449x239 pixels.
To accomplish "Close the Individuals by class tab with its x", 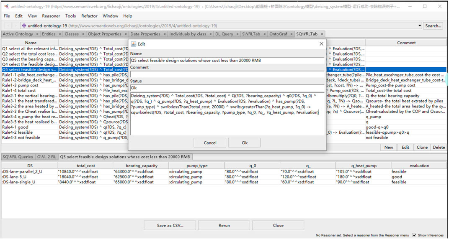I will [211, 34].
